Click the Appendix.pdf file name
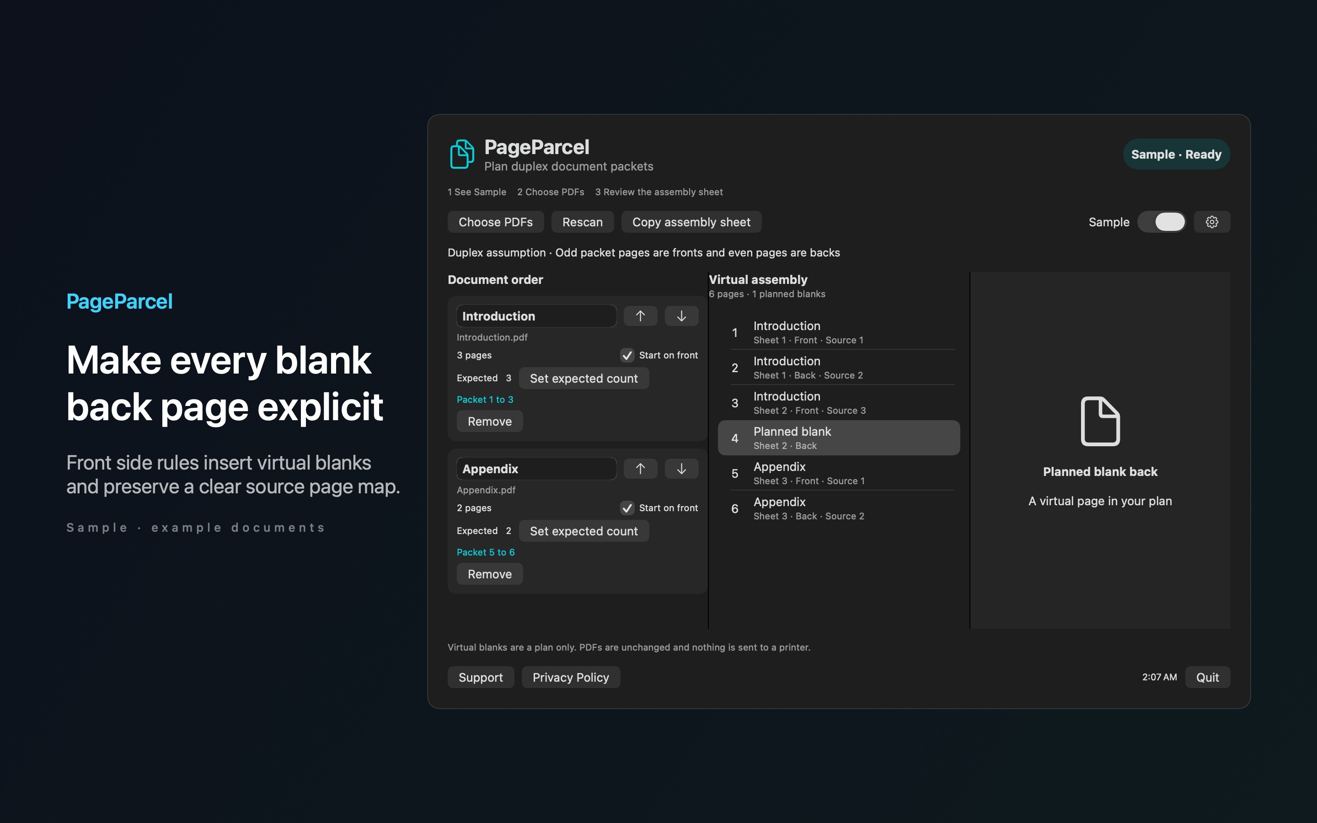Image resolution: width=1317 pixels, height=823 pixels. coord(486,490)
